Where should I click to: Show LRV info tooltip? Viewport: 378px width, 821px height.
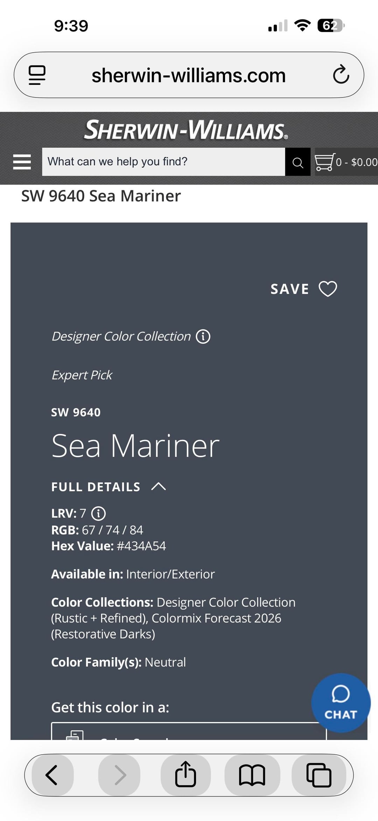pos(98,513)
